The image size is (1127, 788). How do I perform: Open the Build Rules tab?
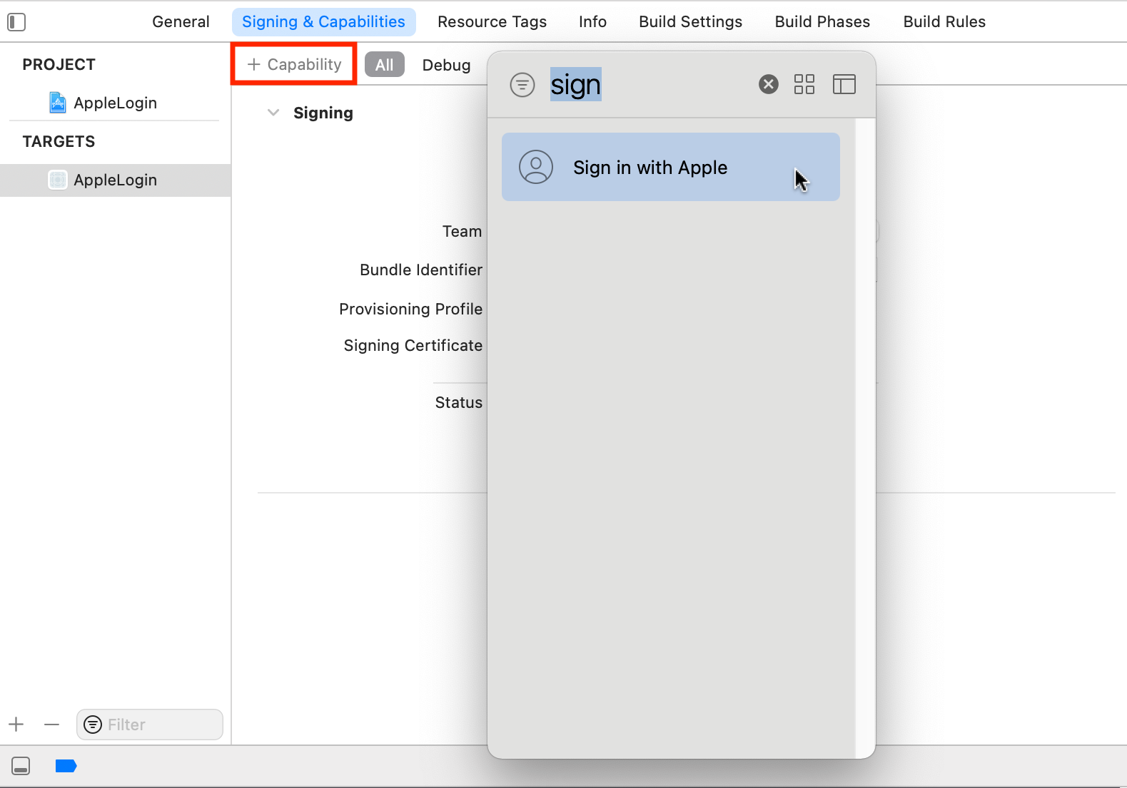pyautogui.click(x=944, y=22)
